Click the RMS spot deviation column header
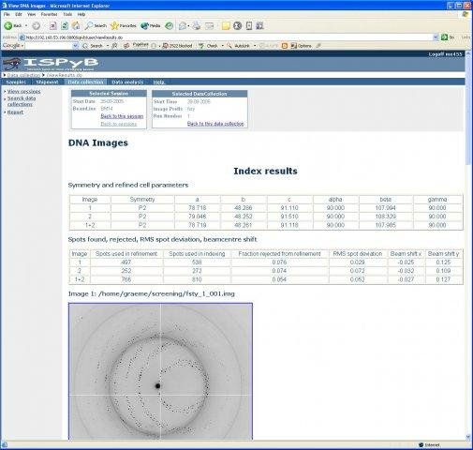This screenshot has height=450, width=473. [358, 254]
